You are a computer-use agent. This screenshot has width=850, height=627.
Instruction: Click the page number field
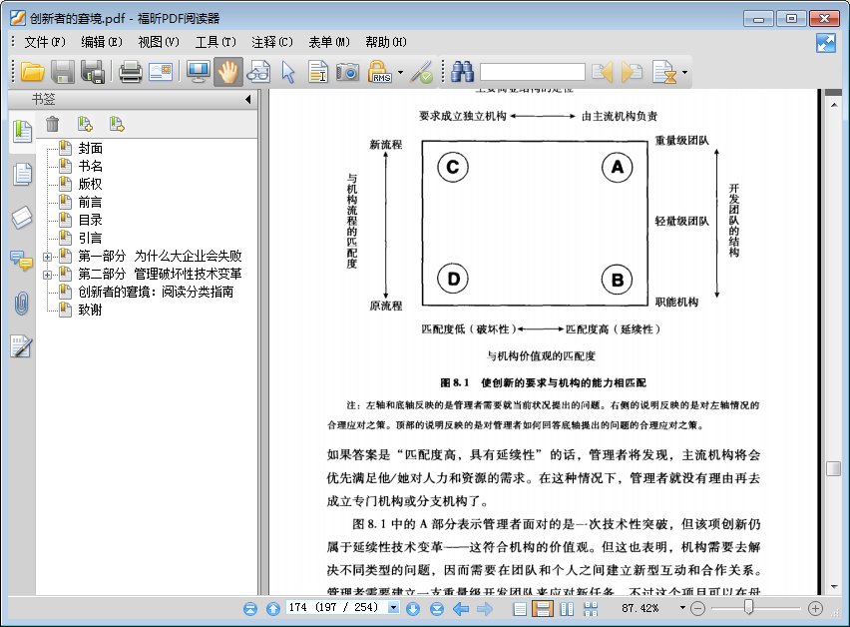(336, 607)
